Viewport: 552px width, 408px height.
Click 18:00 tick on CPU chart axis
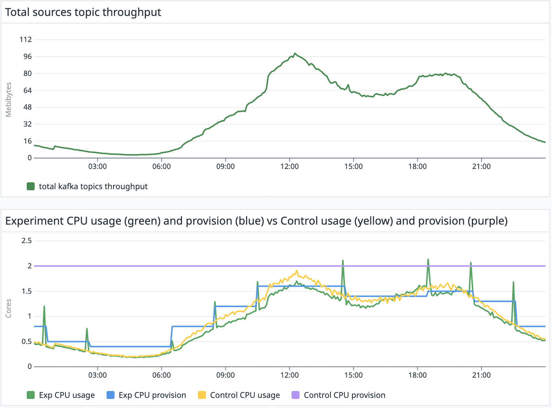coord(417,375)
